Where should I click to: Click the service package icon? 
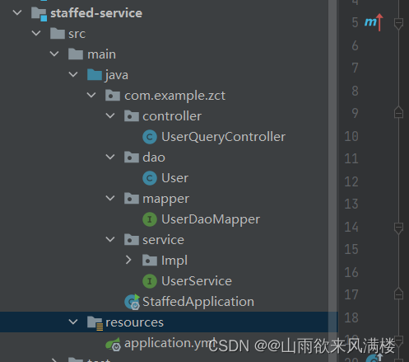[132, 239]
